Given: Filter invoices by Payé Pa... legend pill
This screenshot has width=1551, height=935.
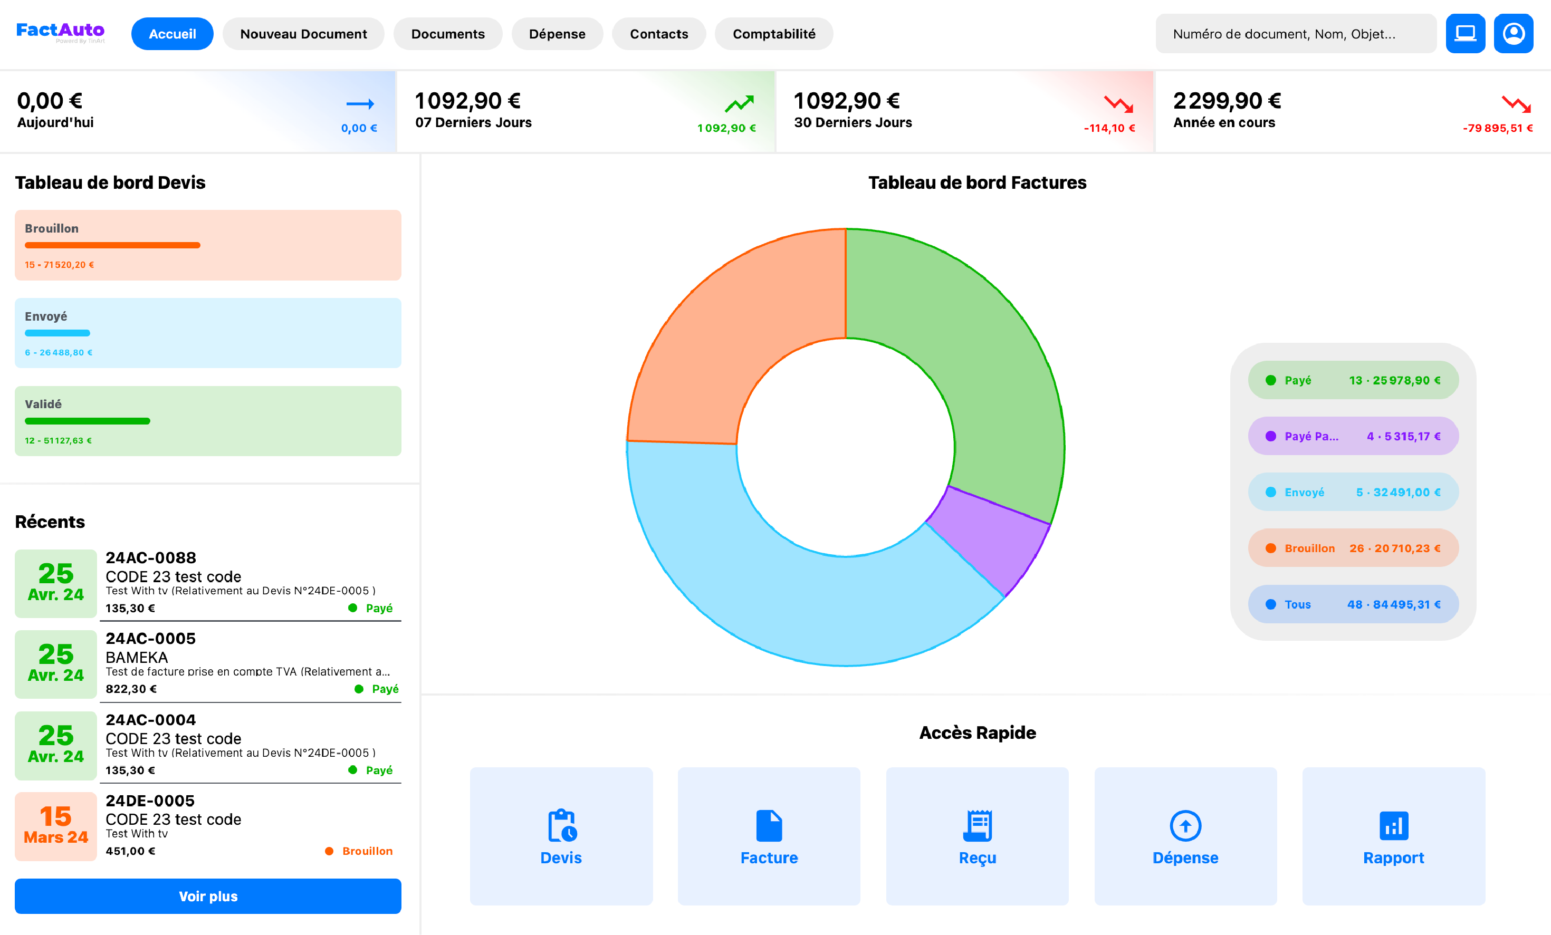Looking at the screenshot, I should coord(1353,437).
